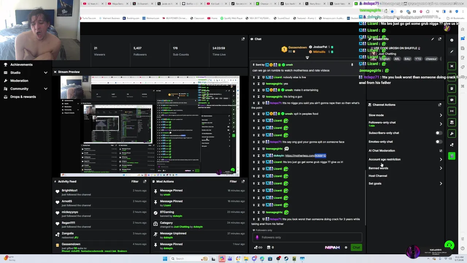Go to Drops & rewards

click(x=23, y=97)
